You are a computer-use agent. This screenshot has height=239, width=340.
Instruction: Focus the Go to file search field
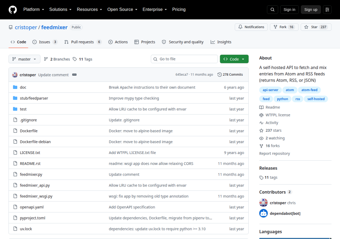point(184,59)
